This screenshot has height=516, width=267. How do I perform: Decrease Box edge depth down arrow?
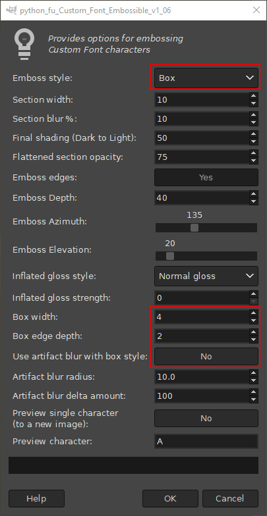(253, 340)
